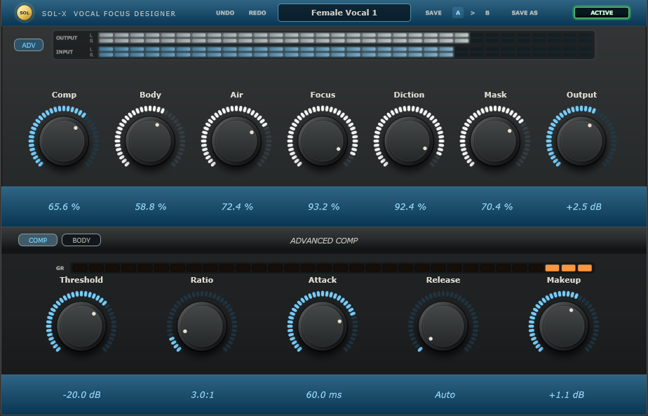
Task: Redo the last undone change
Action: click(x=257, y=13)
